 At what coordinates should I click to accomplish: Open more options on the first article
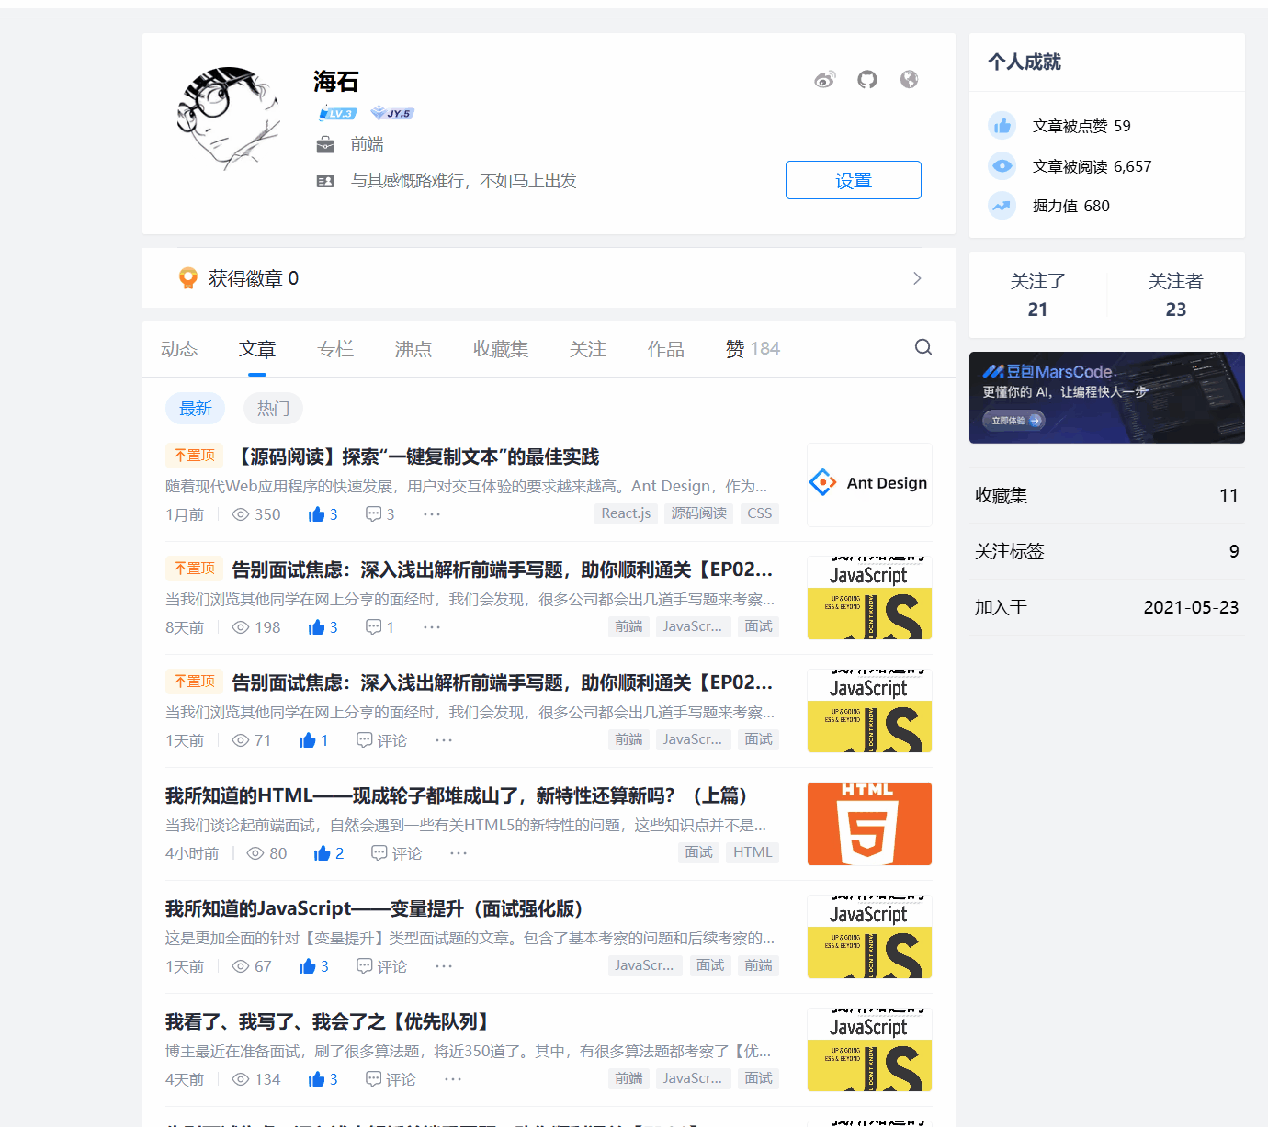[431, 514]
